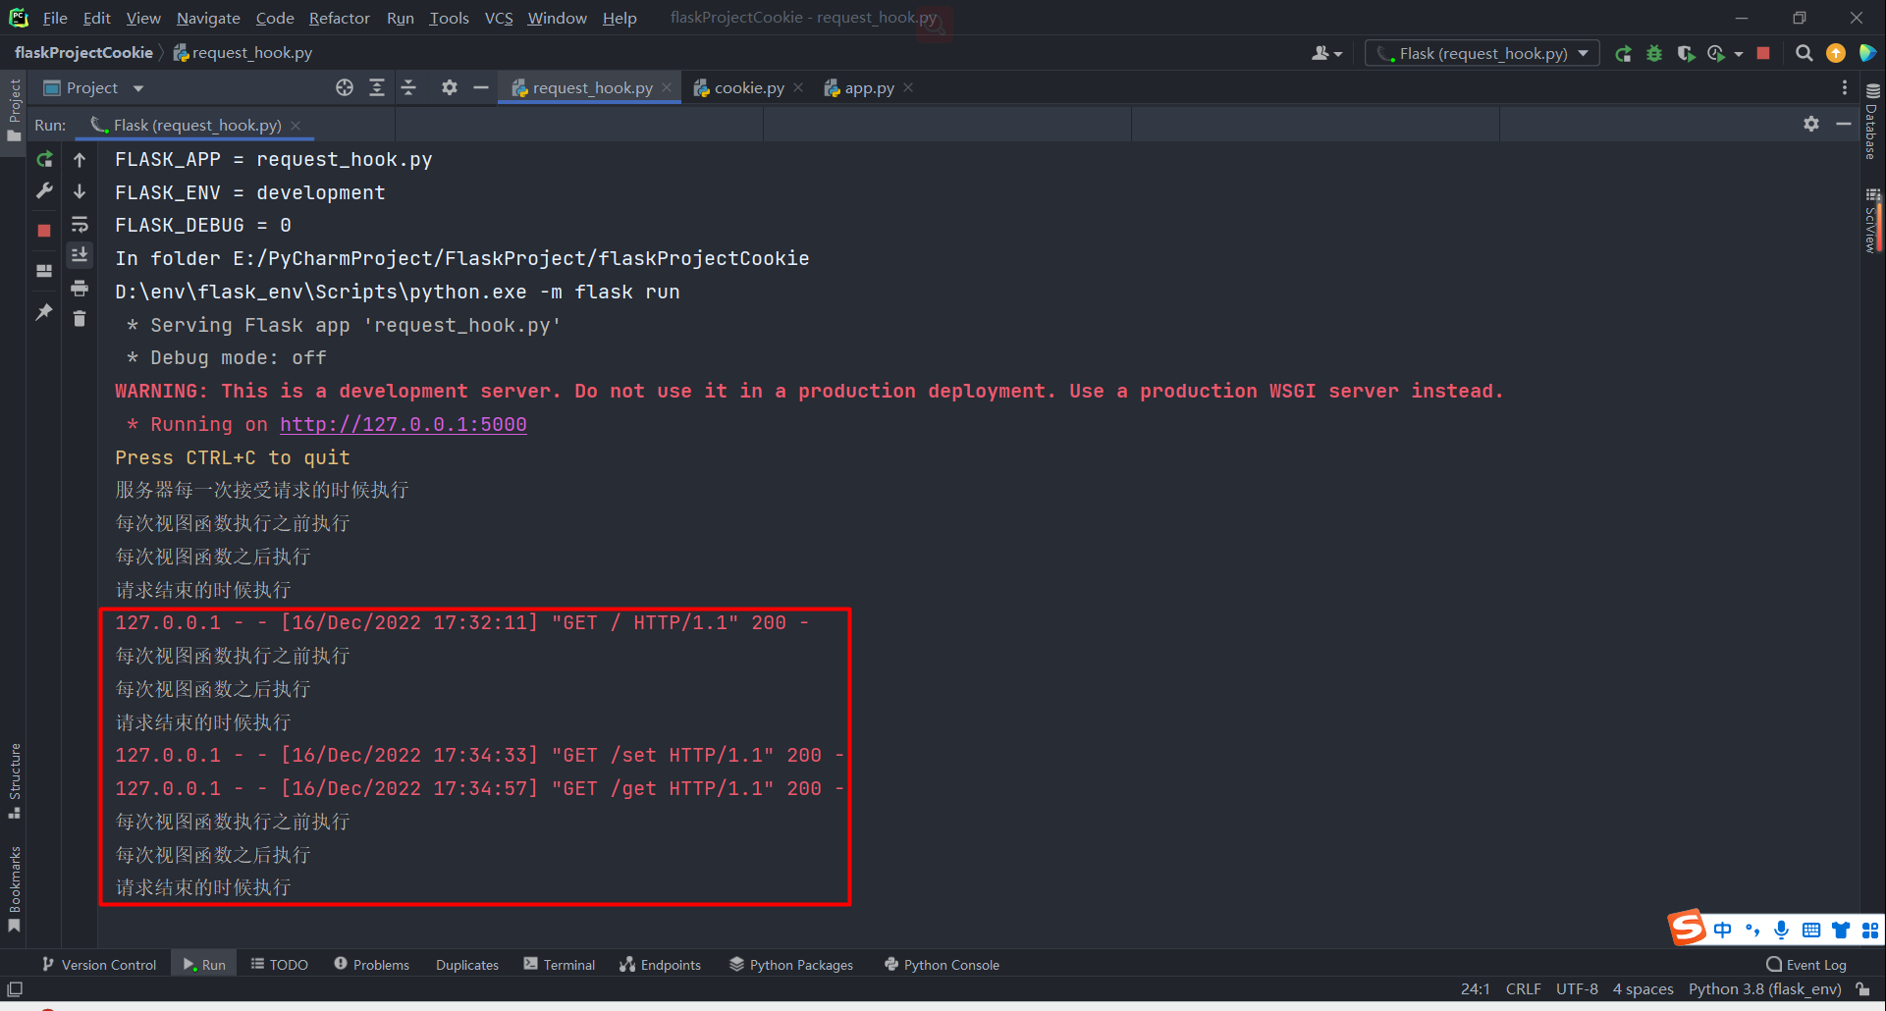Hide the Project panel
The image size is (1886, 1011).
[481, 88]
